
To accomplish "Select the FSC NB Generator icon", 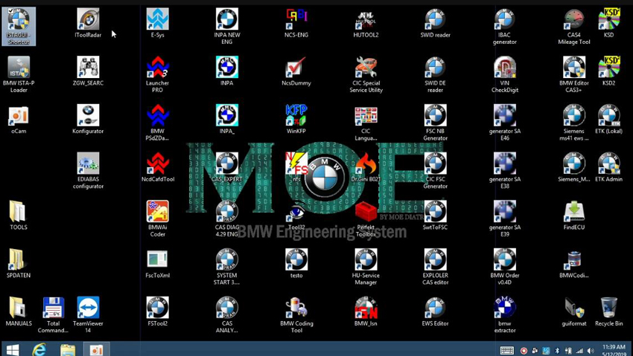I will pyautogui.click(x=435, y=123).
